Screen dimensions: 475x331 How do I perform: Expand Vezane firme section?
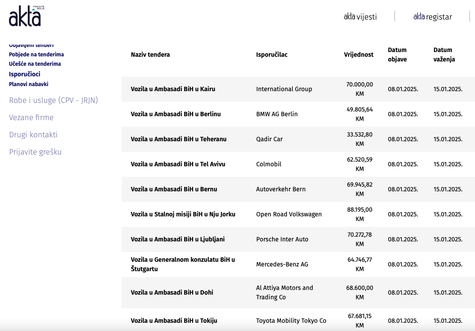[x=31, y=117]
